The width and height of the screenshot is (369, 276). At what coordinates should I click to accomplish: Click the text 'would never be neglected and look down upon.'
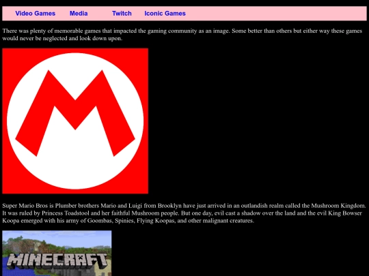click(62, 38)
